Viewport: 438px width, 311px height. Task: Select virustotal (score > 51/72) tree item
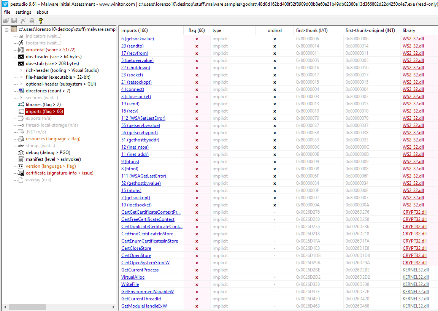pyautogui.click(x=51, y=50)
